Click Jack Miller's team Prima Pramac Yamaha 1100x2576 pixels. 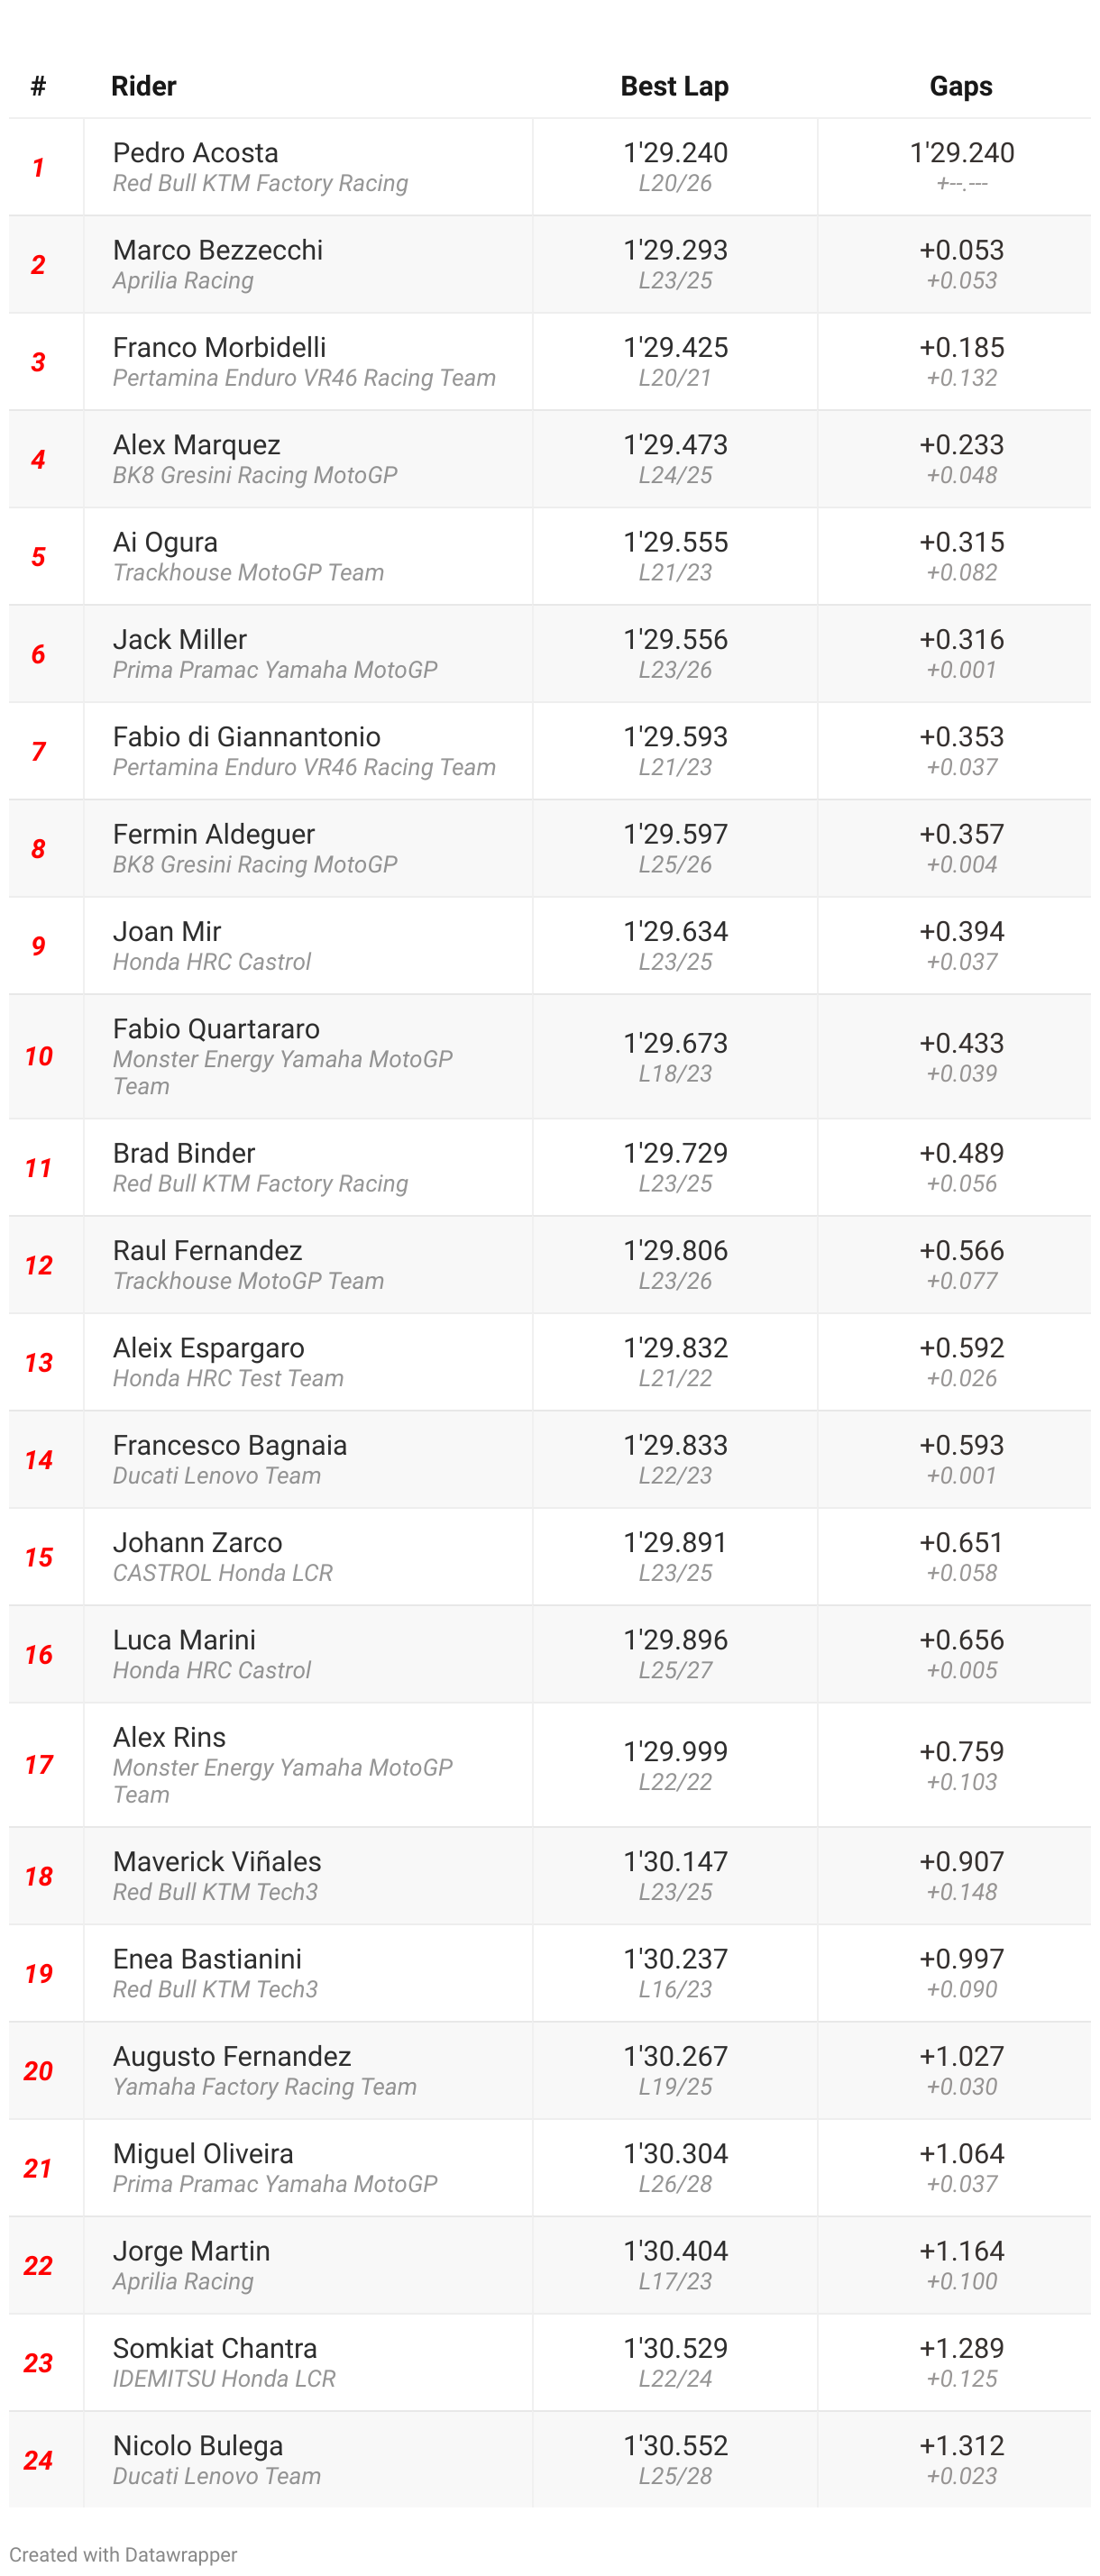click(275, 669)
